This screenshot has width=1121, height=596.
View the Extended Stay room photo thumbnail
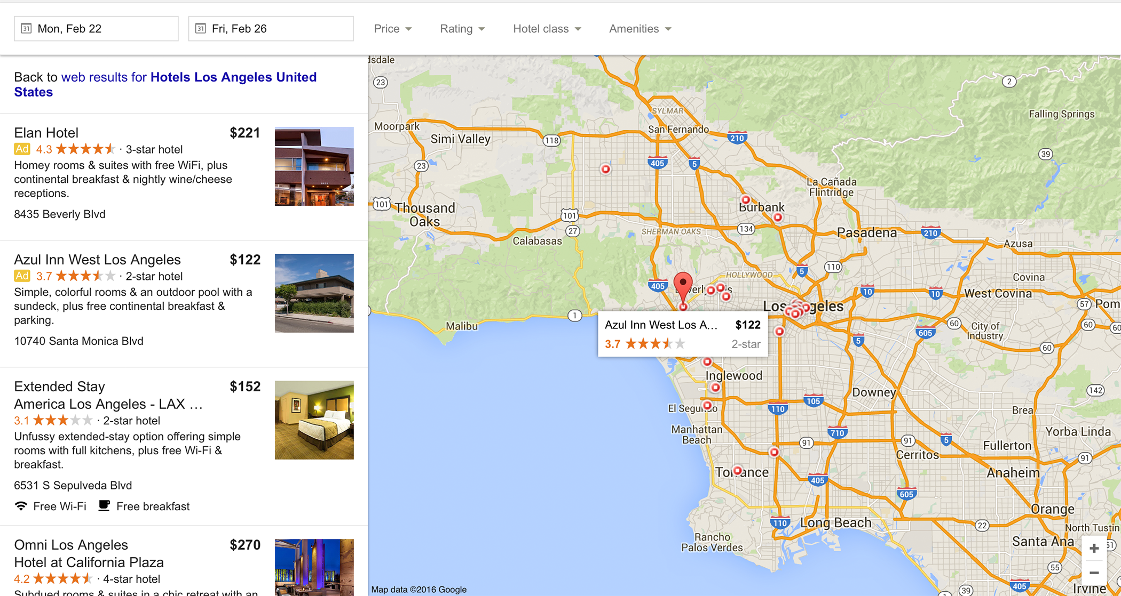314,420
